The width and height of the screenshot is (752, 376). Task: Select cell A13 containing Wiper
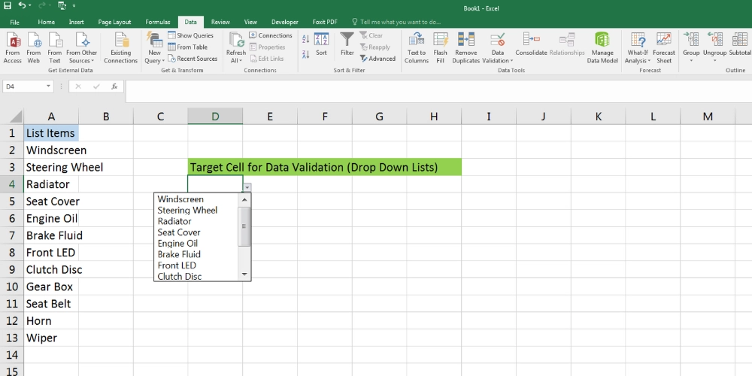coord(51,338)
